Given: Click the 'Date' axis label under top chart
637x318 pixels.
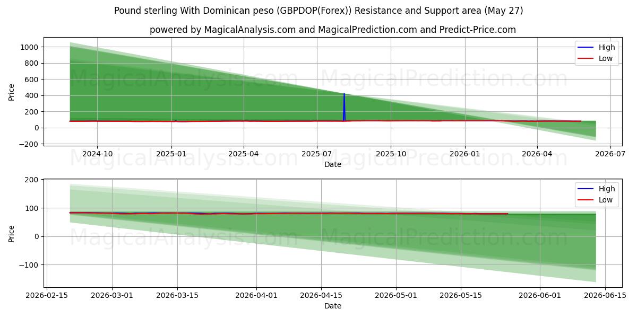Looking at the screenshot, I should (x=333, y=164).
